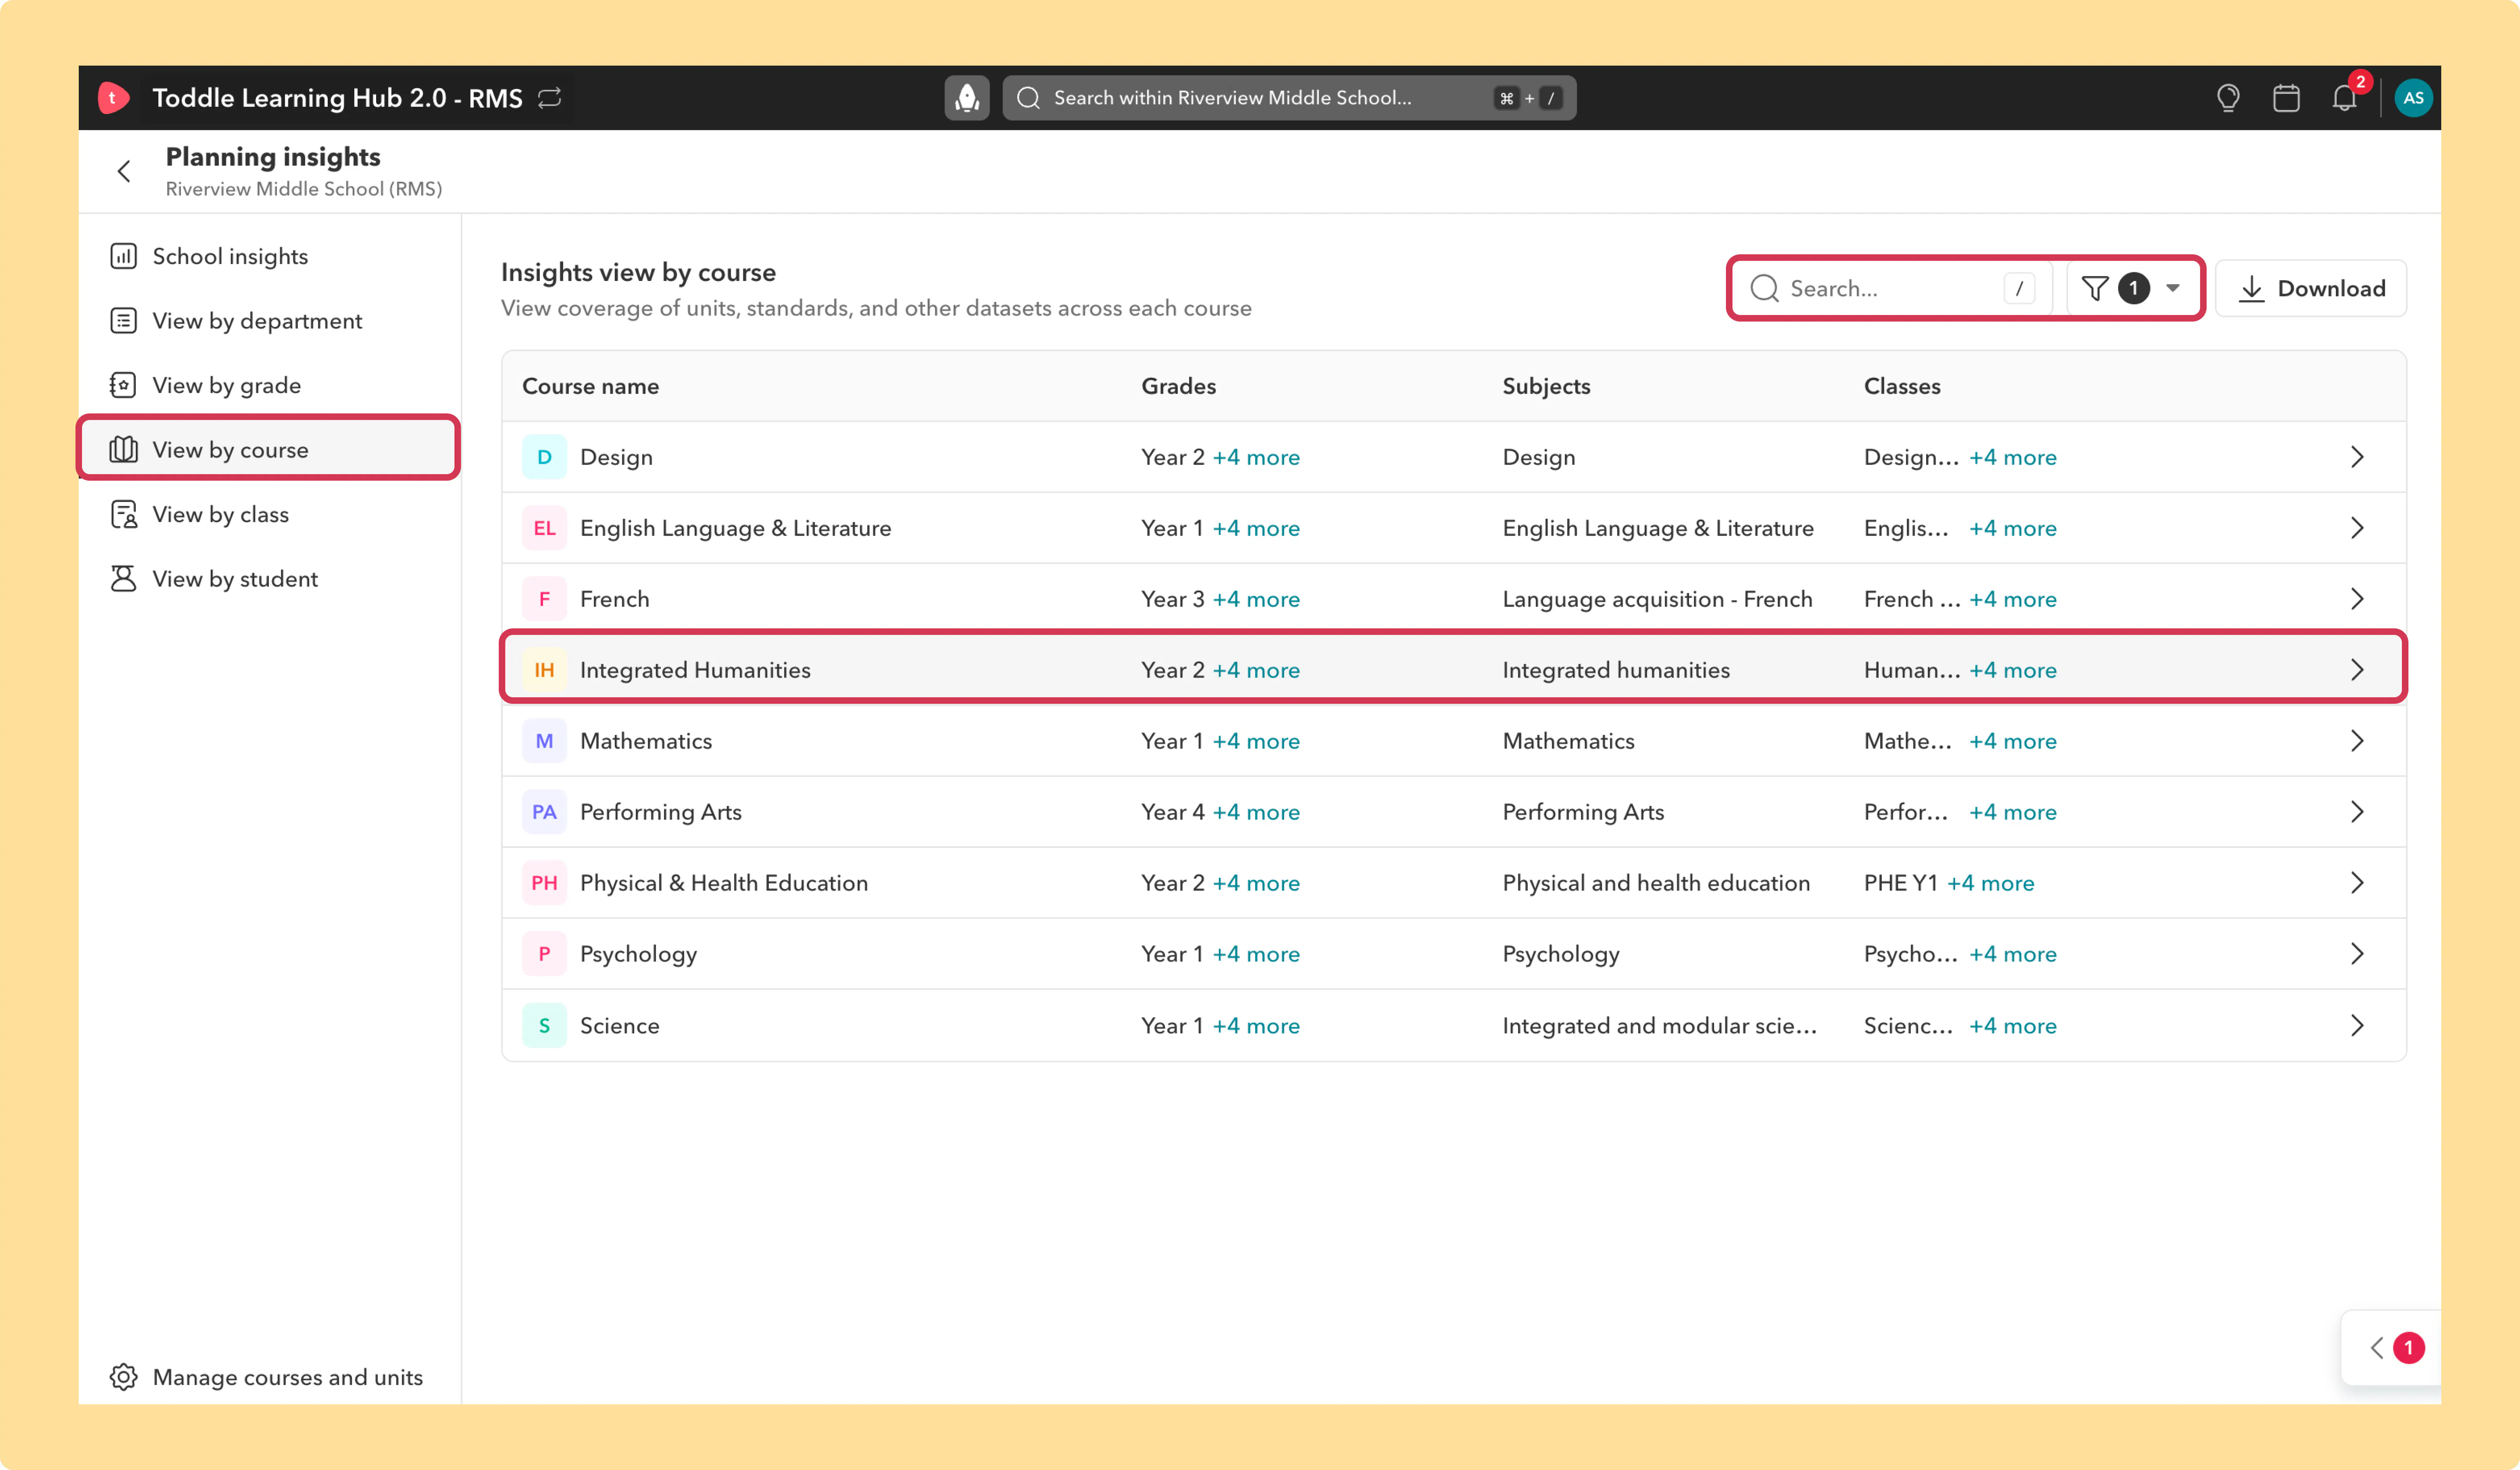2520x1470 pixels.
Task: Go back using Planning insights arrow
Action: coord(124,171)
